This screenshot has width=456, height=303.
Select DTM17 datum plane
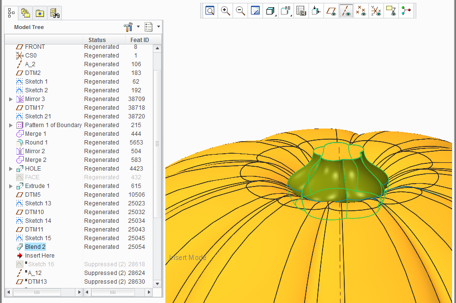34,108
